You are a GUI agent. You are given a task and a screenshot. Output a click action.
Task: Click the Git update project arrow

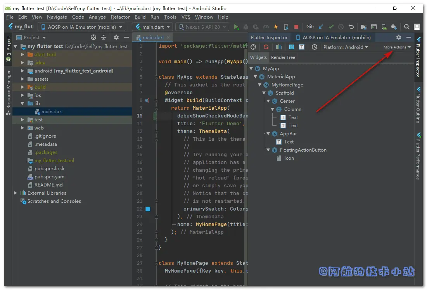tap(321, 27)
